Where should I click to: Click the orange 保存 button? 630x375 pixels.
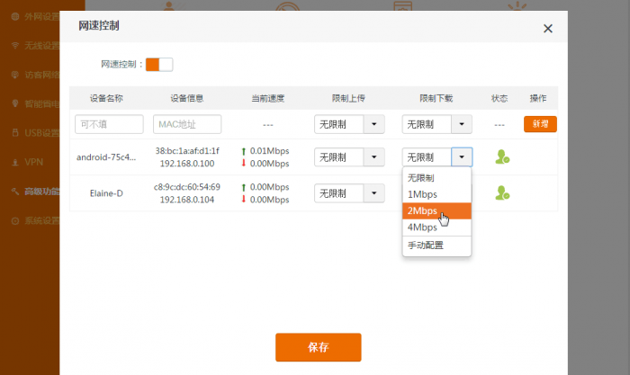coord(318,347)
